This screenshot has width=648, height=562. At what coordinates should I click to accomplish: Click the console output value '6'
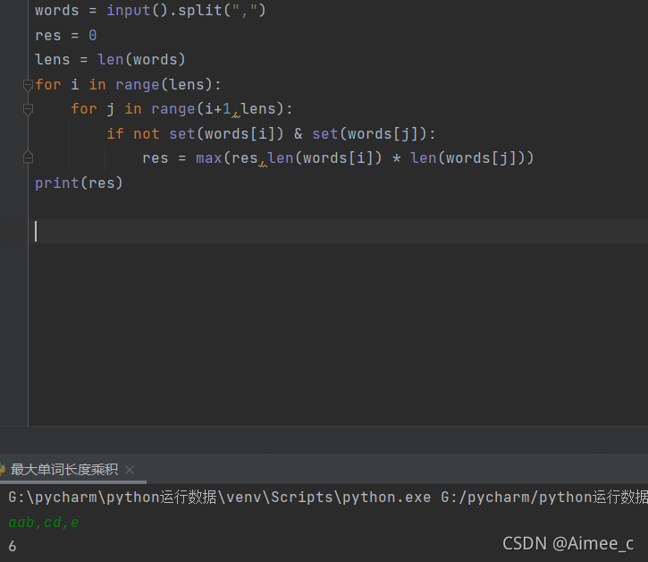(13, 546)
